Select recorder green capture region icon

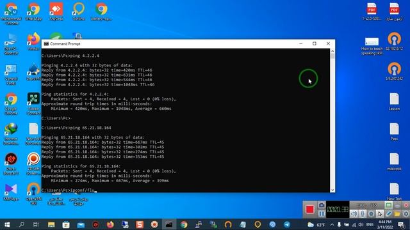tap(388, 205)
